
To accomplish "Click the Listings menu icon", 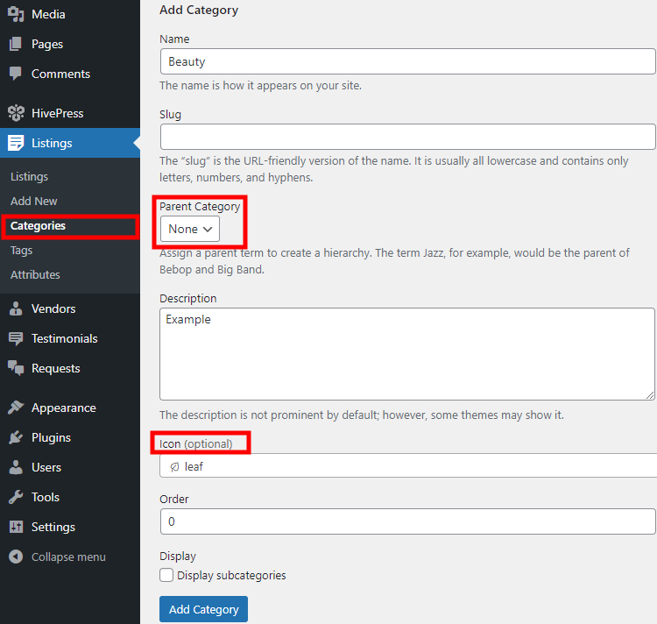I will click(x=16, y=143).
